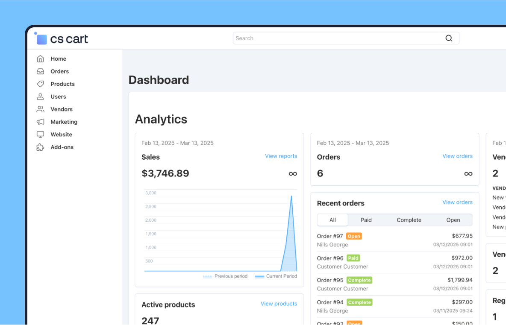Select the All tab in Recent orders
This screenshot has height=325, width=506.
pyautogui.click(x=332, y=220)
